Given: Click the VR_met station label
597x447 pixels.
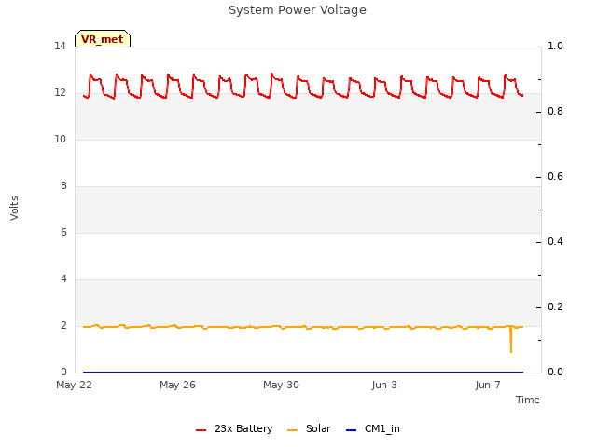Looking at the screenshot, I should click(103, 39).
